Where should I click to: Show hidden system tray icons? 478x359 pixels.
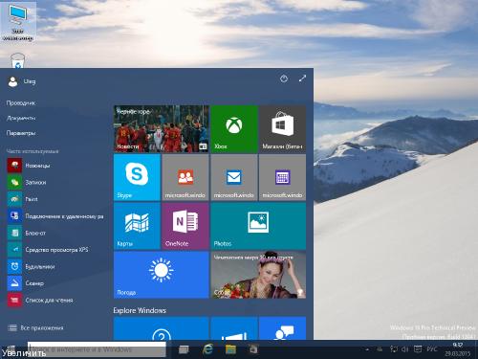[367, 349]
